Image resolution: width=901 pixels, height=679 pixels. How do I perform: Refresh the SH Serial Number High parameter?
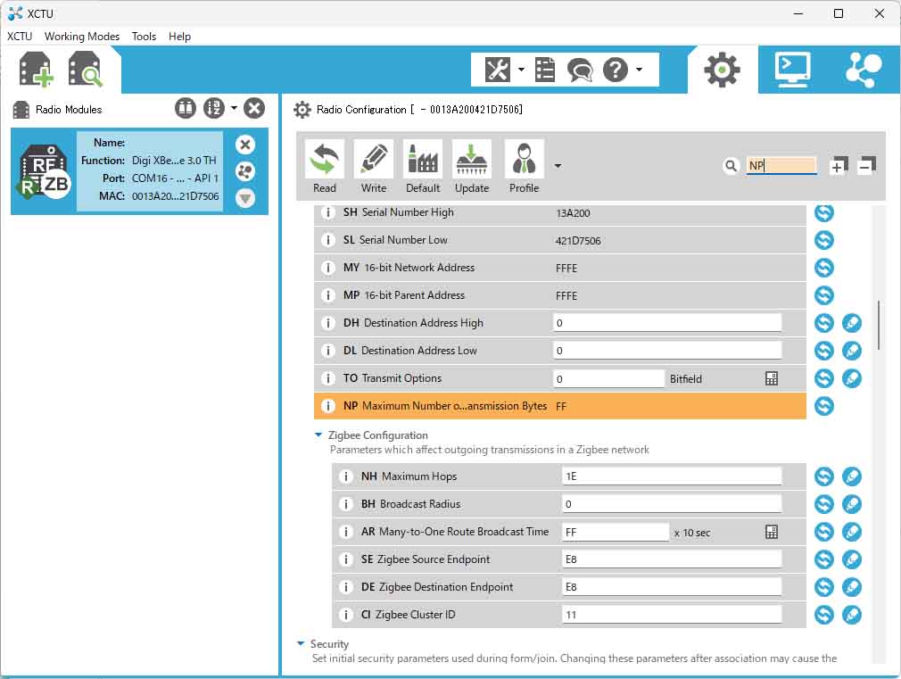tap(824, 213)
